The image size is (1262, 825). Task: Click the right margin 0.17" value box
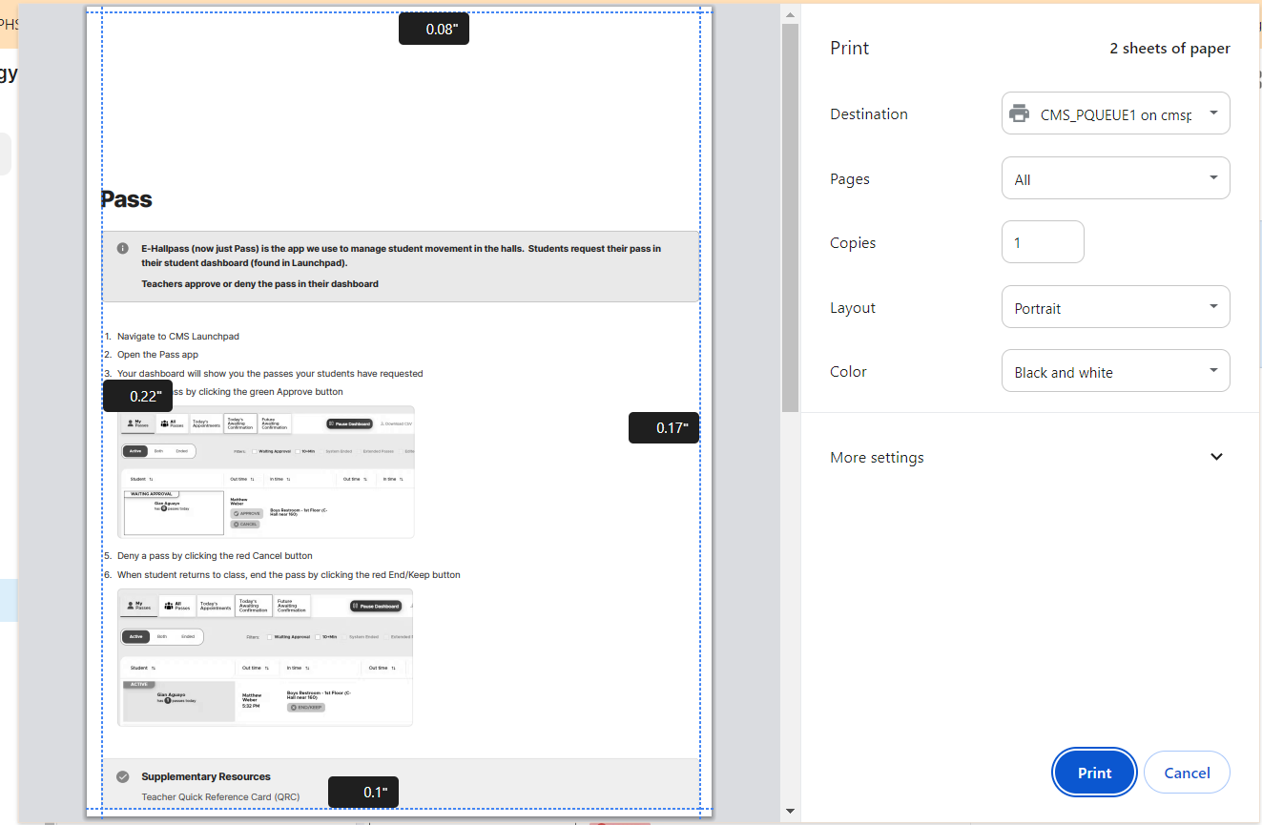[x=664, y=427]
